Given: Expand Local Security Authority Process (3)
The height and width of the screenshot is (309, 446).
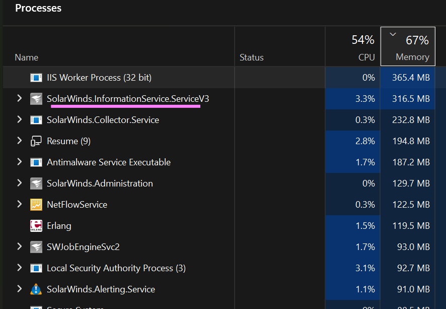Looking at the screenshot, I should pos(19,268).
